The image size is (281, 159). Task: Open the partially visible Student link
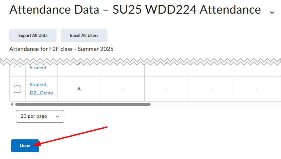pos(38,68)
